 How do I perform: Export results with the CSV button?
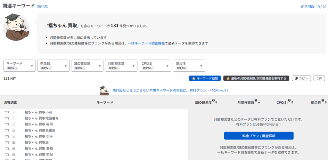click(x=319, y=78)
